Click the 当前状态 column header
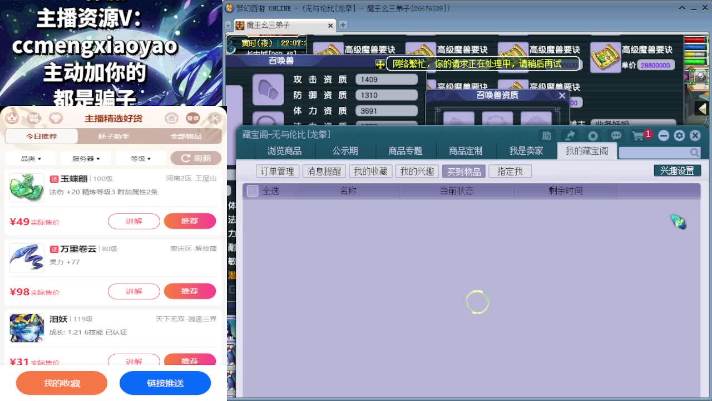Image resolution: width=712 pixels, height=401 pixels. tap(457, 190)
